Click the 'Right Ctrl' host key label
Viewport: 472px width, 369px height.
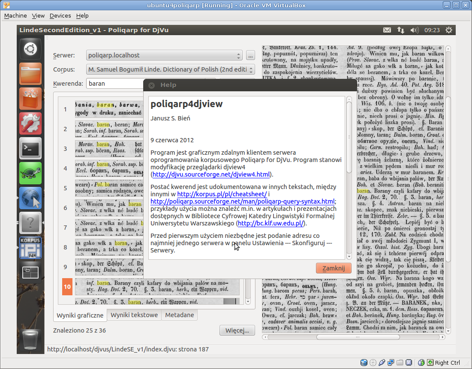pyautogui.click(x=447, y=363)
